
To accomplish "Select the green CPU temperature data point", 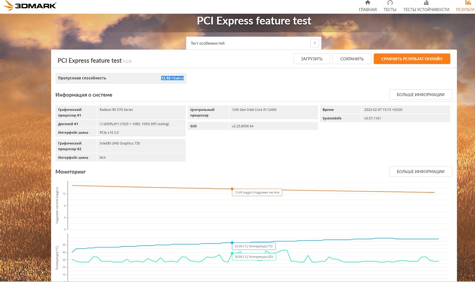I will 232,253.
